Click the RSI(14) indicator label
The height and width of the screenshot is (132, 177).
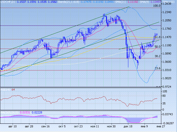(x=5, y=90)
